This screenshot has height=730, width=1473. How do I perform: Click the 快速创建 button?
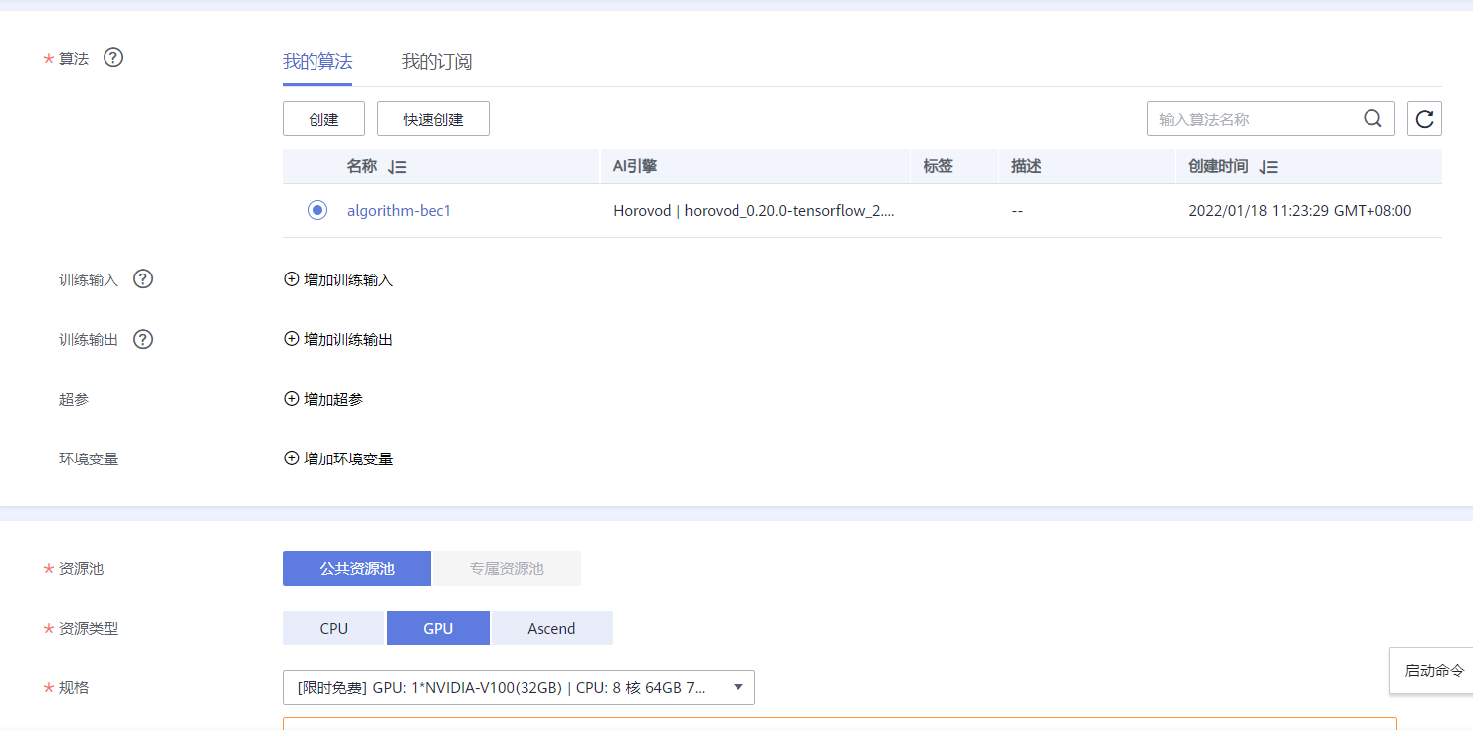pos(433,119)
